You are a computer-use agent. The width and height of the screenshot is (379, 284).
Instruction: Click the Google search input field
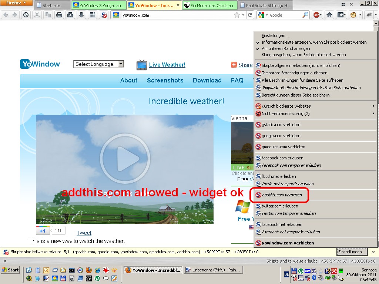285,15
